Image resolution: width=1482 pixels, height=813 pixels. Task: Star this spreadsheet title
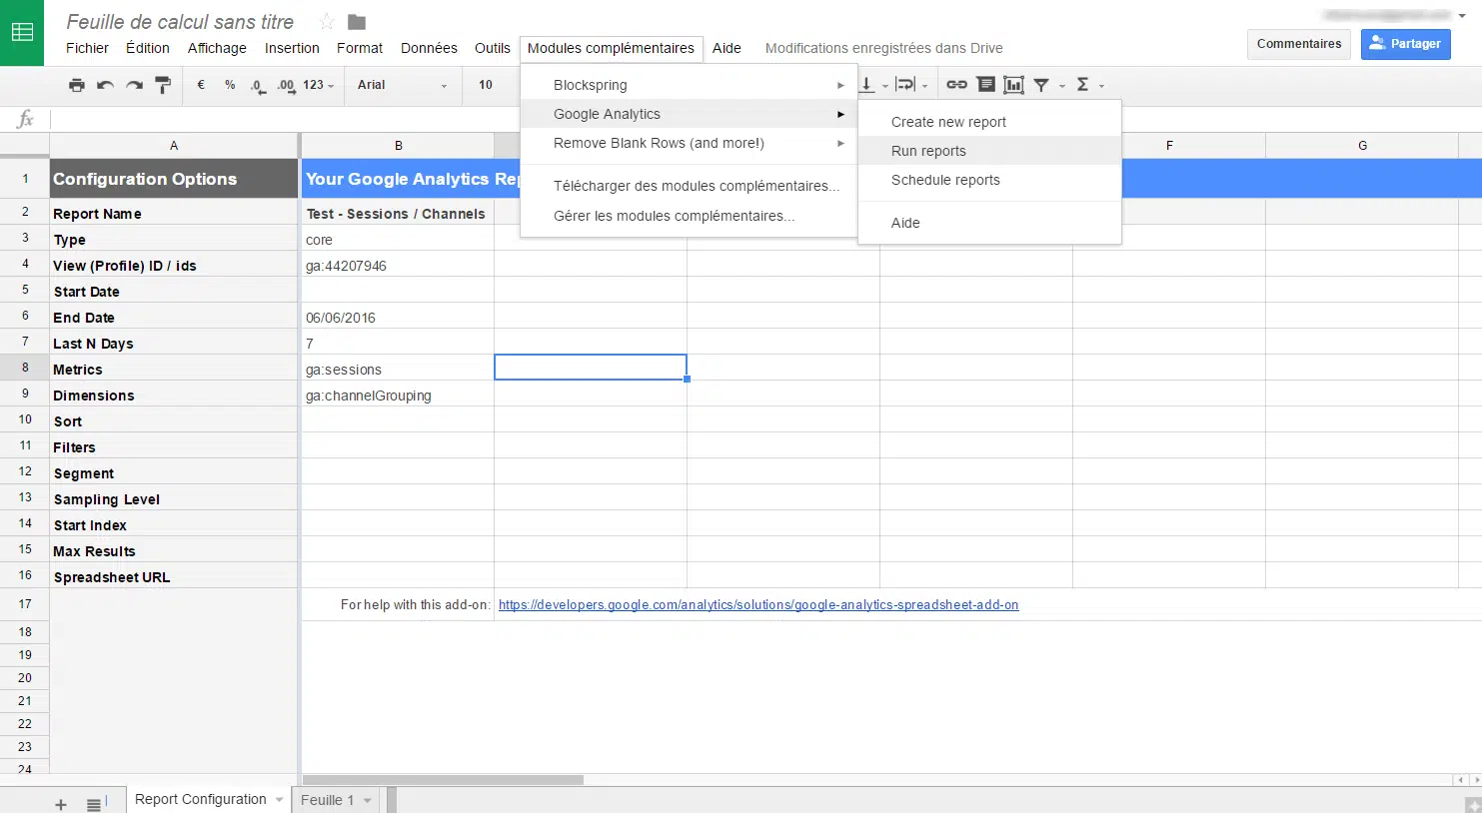pyautogui.click(x=327, y=22)
